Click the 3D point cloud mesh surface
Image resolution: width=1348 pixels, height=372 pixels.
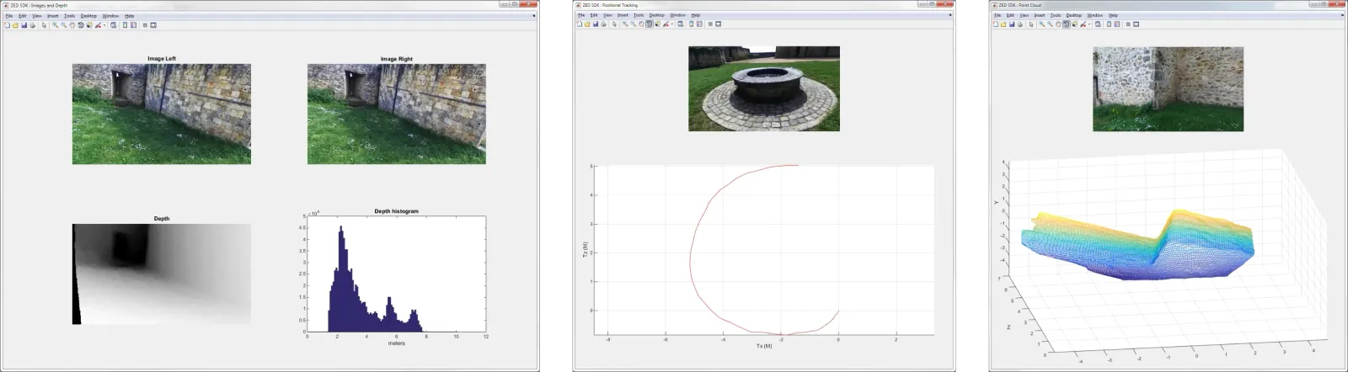coord(1137,244)
